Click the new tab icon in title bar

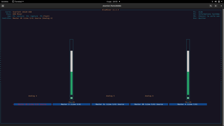(3, 6)
